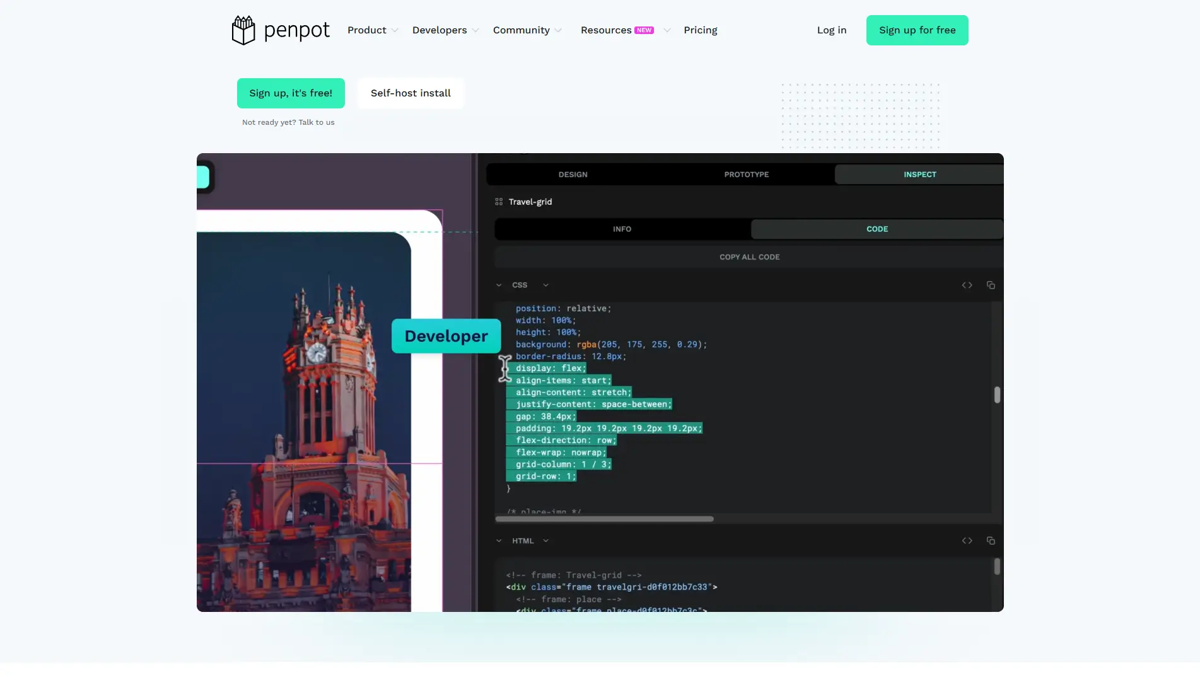Copy the CSS code
The image size is (1200, 680).
click(991, 285)
